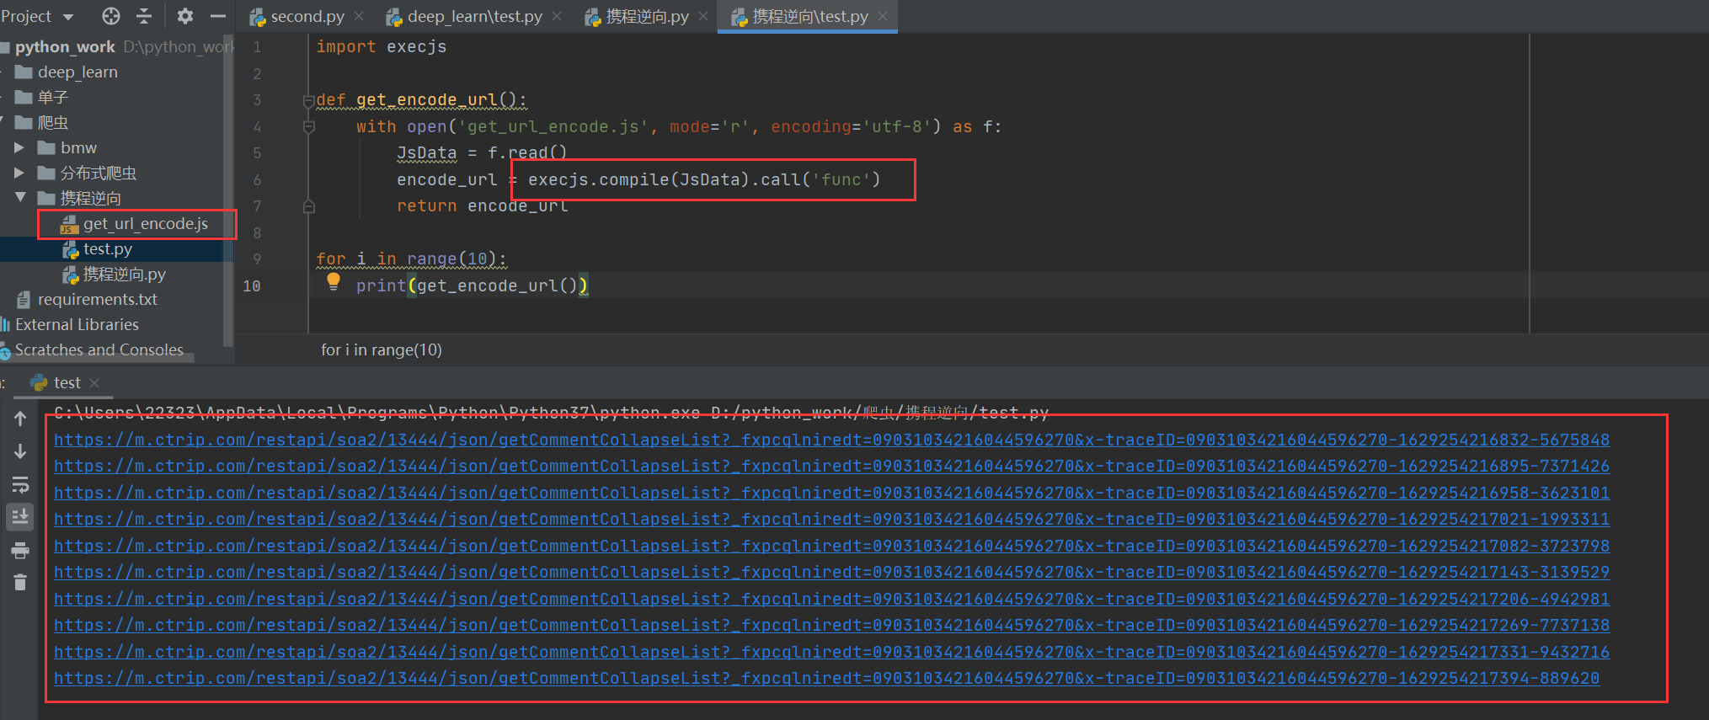Click the Project panel vertical scrollbar

click(x=227, y=189)
